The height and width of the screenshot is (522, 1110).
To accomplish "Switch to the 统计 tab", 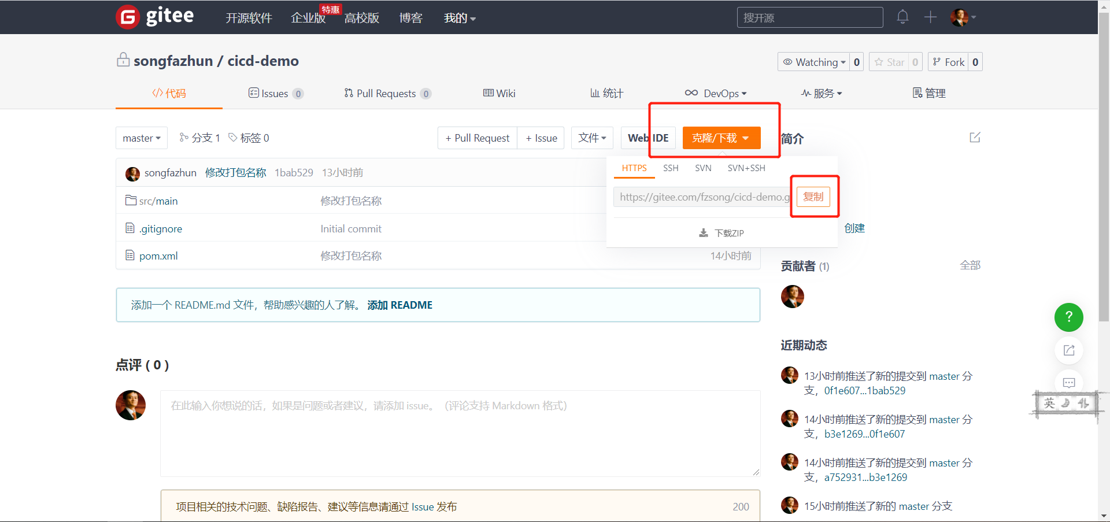I will pos(606,94).
